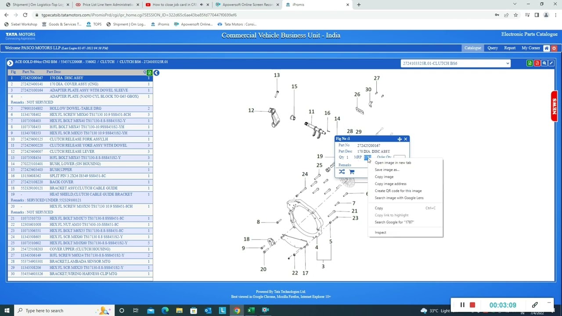The width and height of the screenshot is (562, 316).
Task: Click the recorder pen annotation icon
Action: click(x=535, y=305)
